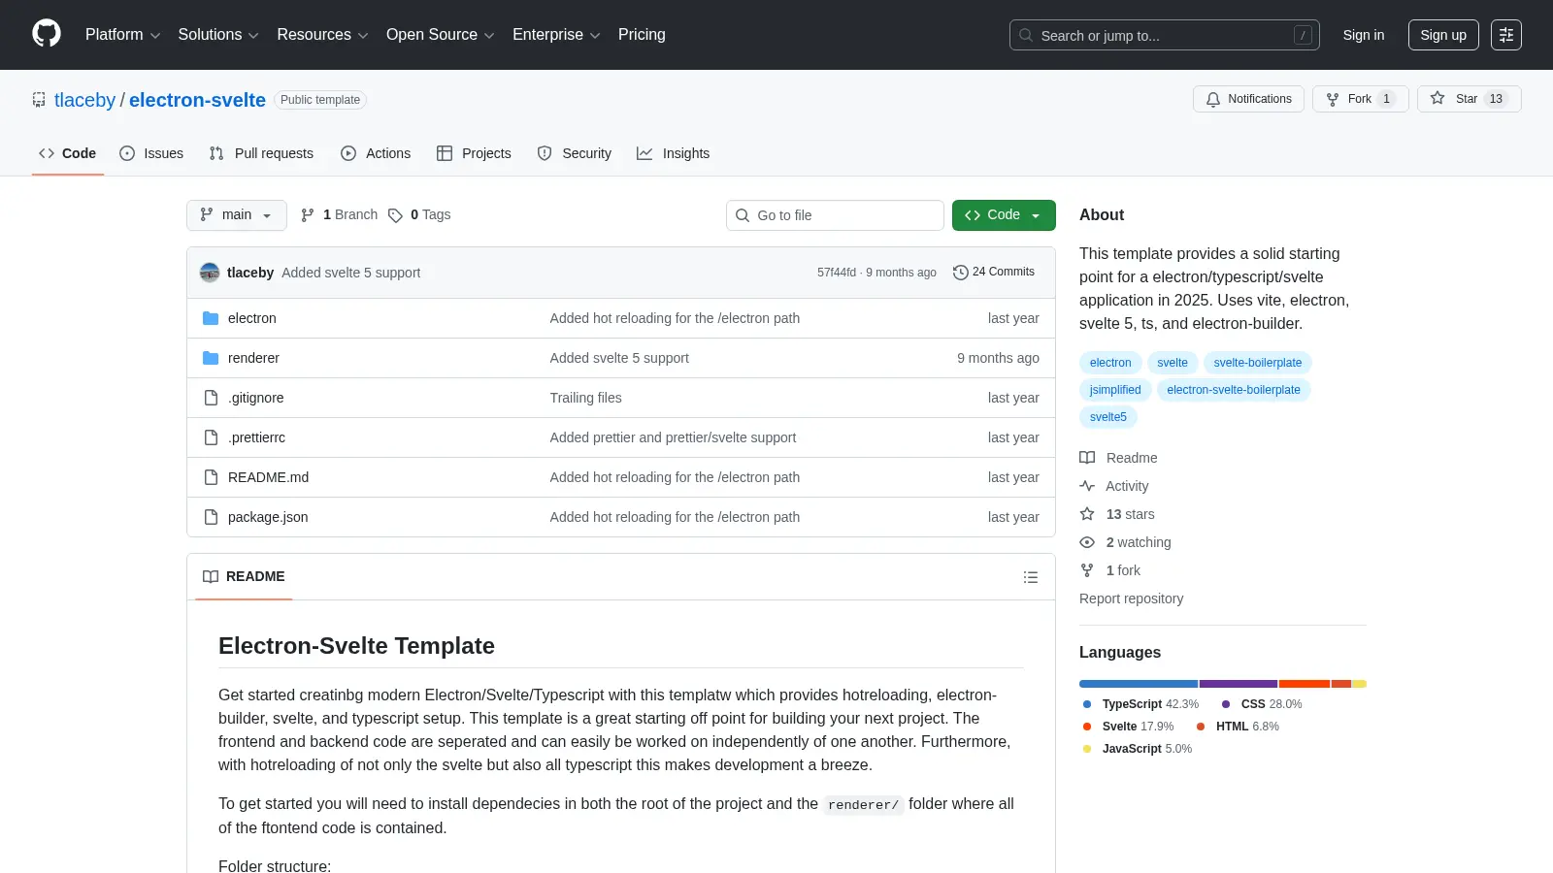Open the Readme link in About
The image size is (1553, 873).
point(1118,458)
